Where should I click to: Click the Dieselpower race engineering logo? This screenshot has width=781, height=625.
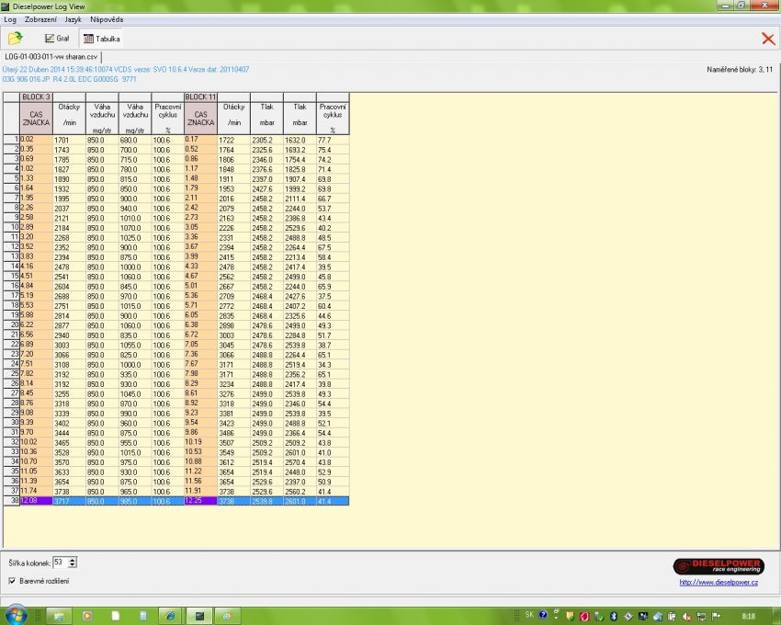(x=719, y=566)
